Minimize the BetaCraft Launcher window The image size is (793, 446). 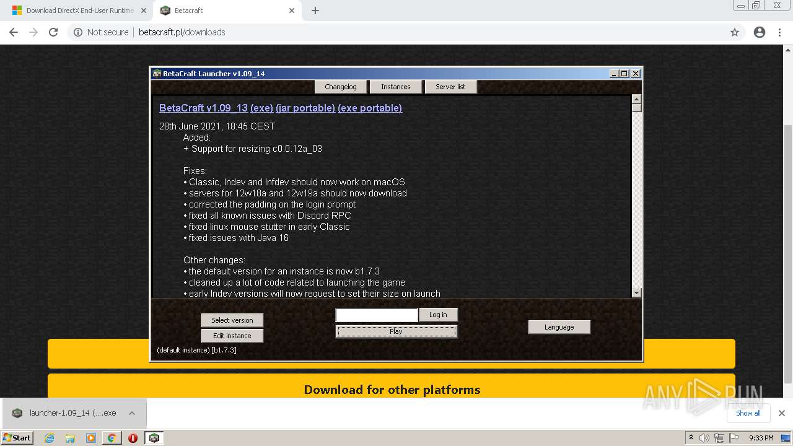pos(615,73)
